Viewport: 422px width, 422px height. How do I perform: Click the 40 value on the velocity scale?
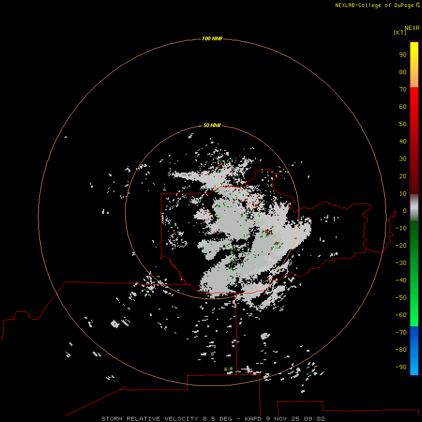[403, 141]
